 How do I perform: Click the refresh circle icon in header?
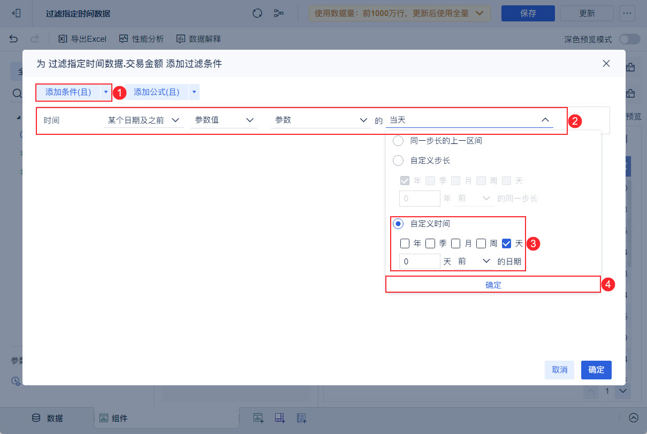pos(257,13)
